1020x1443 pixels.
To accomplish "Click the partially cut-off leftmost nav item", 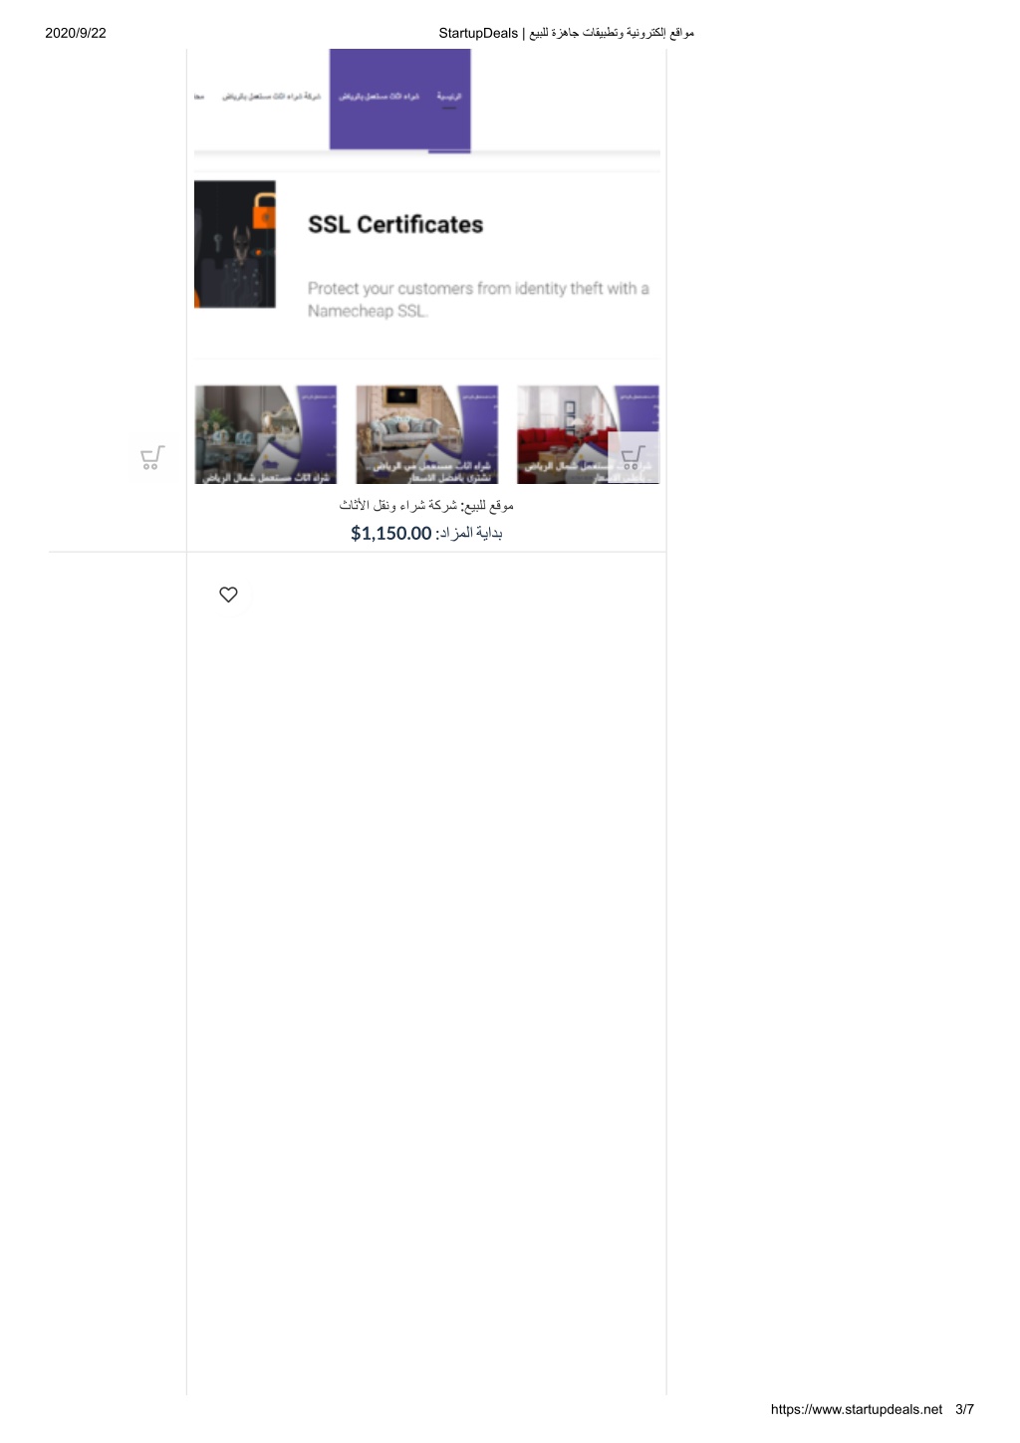I will click(199, 97).
